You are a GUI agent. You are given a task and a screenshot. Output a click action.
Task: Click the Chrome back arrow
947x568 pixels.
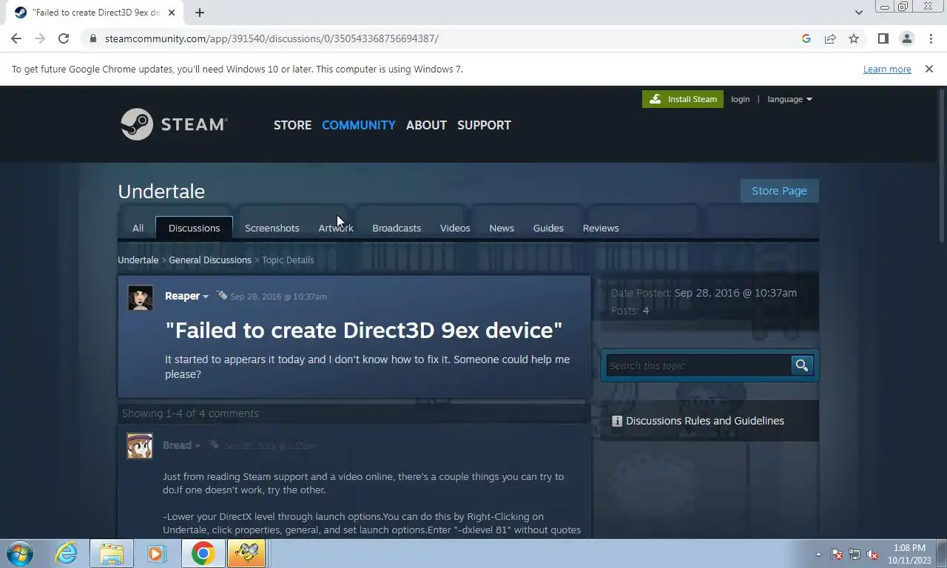point(16,38)
